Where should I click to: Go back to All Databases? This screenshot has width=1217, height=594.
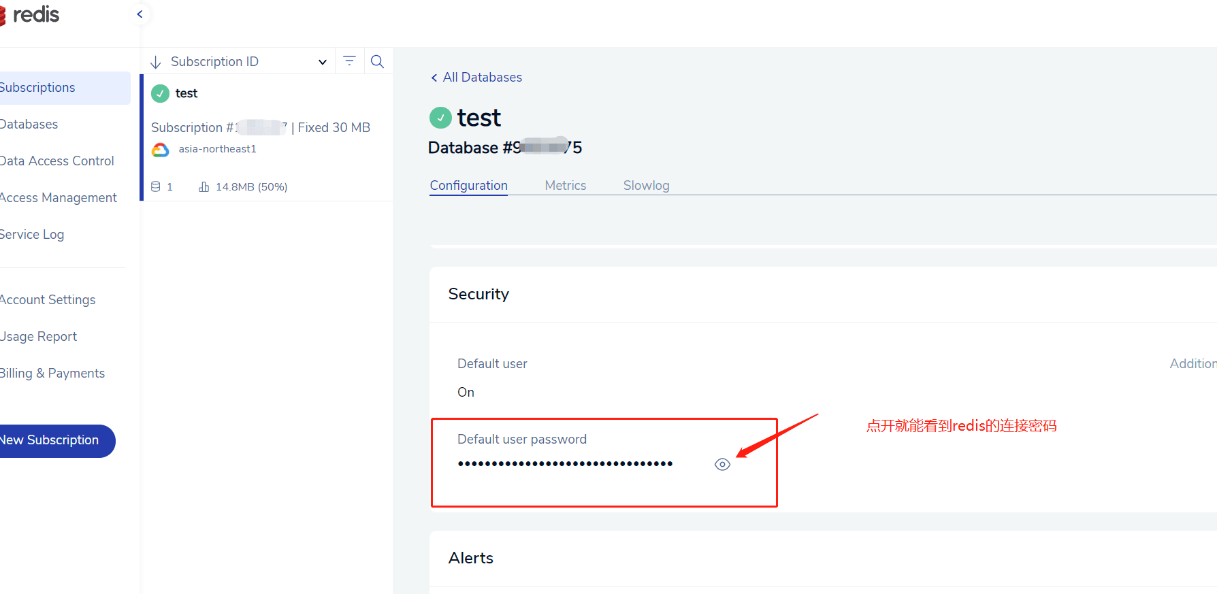click(476, 78)
